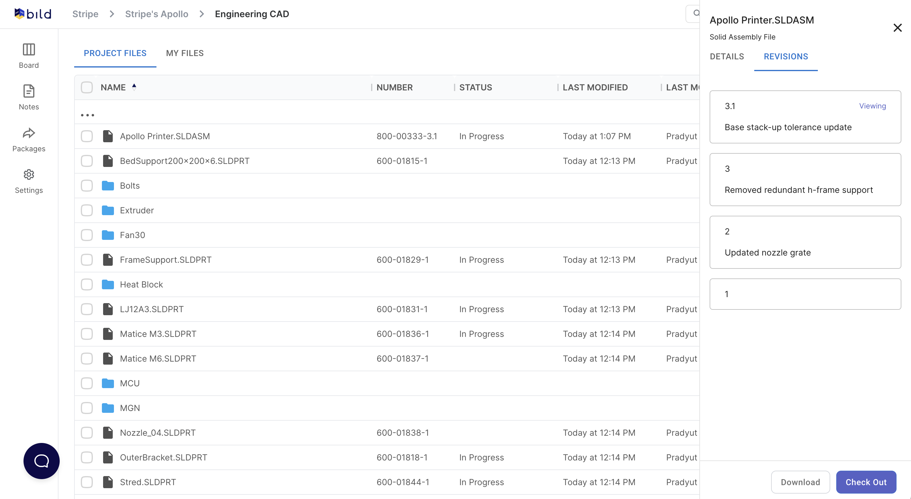
Task: Close the Apollo Printer details panel
Action: 899,28
